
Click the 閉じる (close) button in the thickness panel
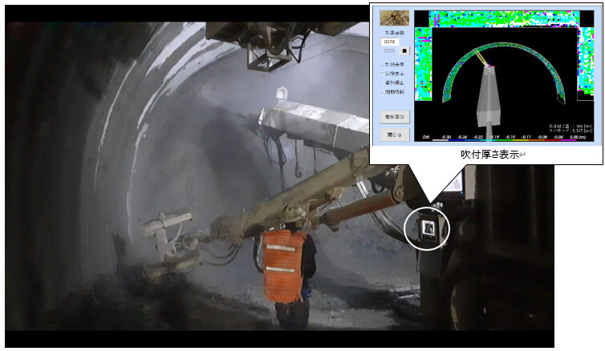pos(395,135)
